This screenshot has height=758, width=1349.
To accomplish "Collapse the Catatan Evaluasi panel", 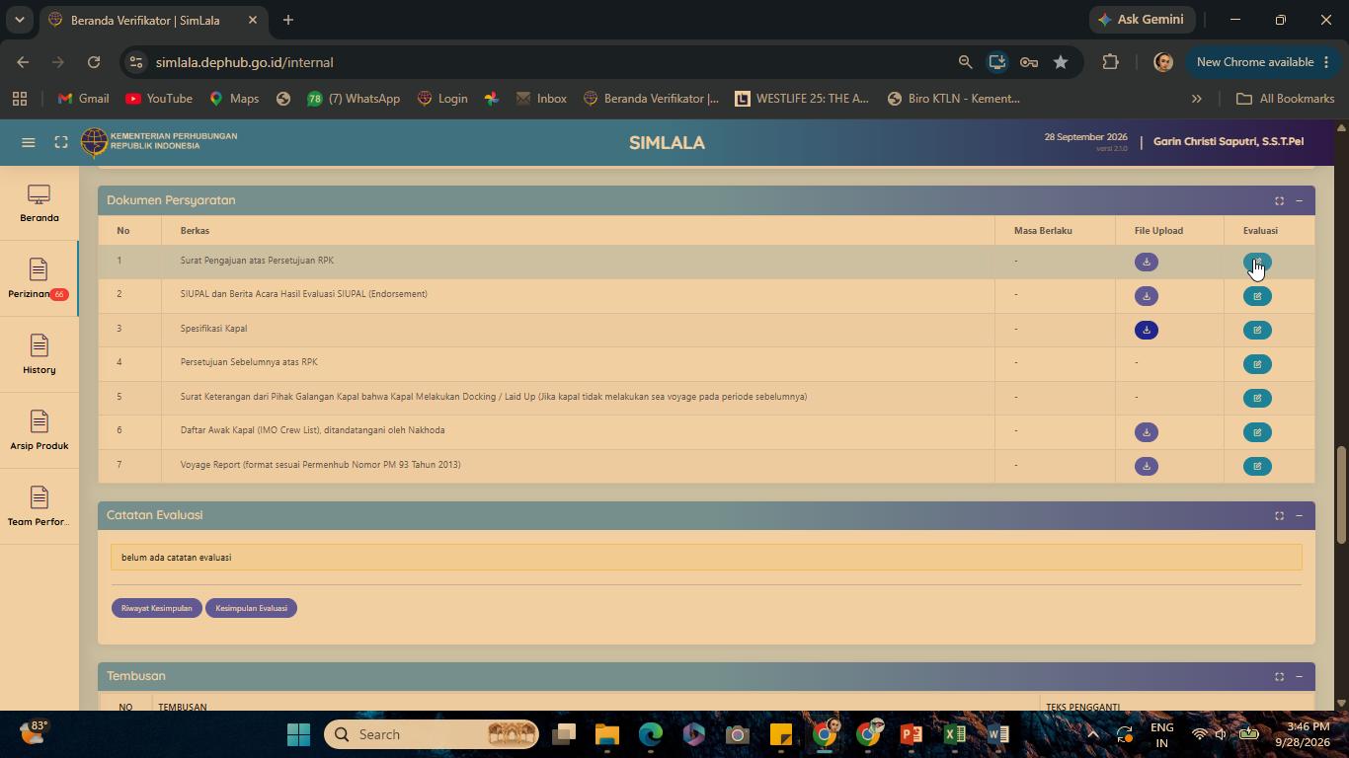I will pyautogui.click(x=1299, y=515).
